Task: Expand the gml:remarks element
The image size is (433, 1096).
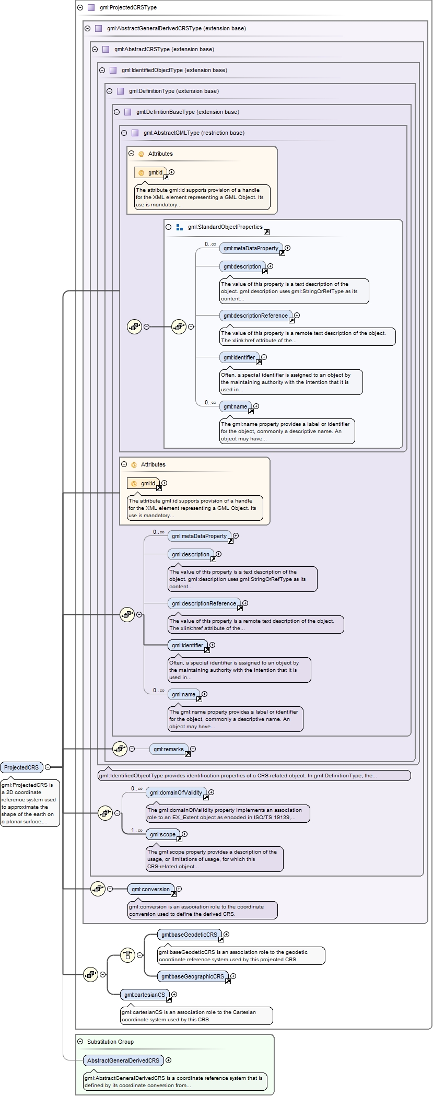Action: click(193, 749)
